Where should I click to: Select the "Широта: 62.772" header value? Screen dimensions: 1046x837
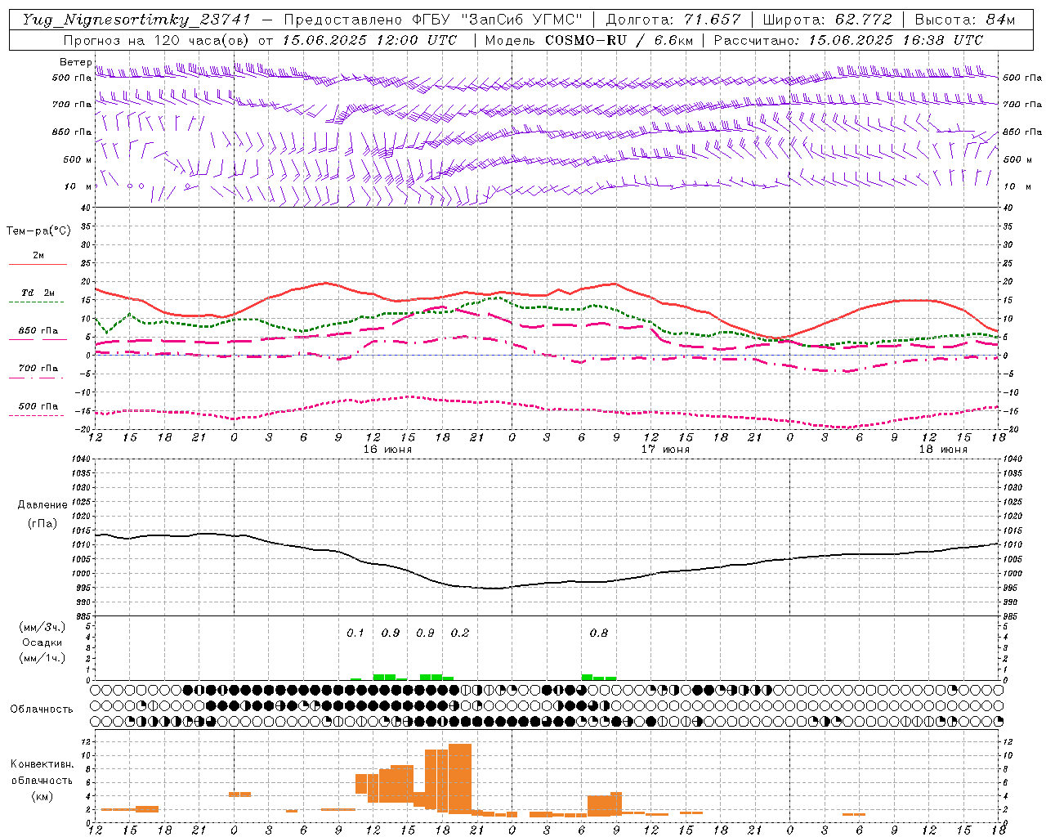(827, 20)
